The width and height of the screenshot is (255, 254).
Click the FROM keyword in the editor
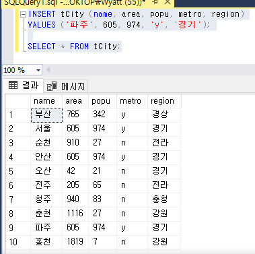point(79,46)
